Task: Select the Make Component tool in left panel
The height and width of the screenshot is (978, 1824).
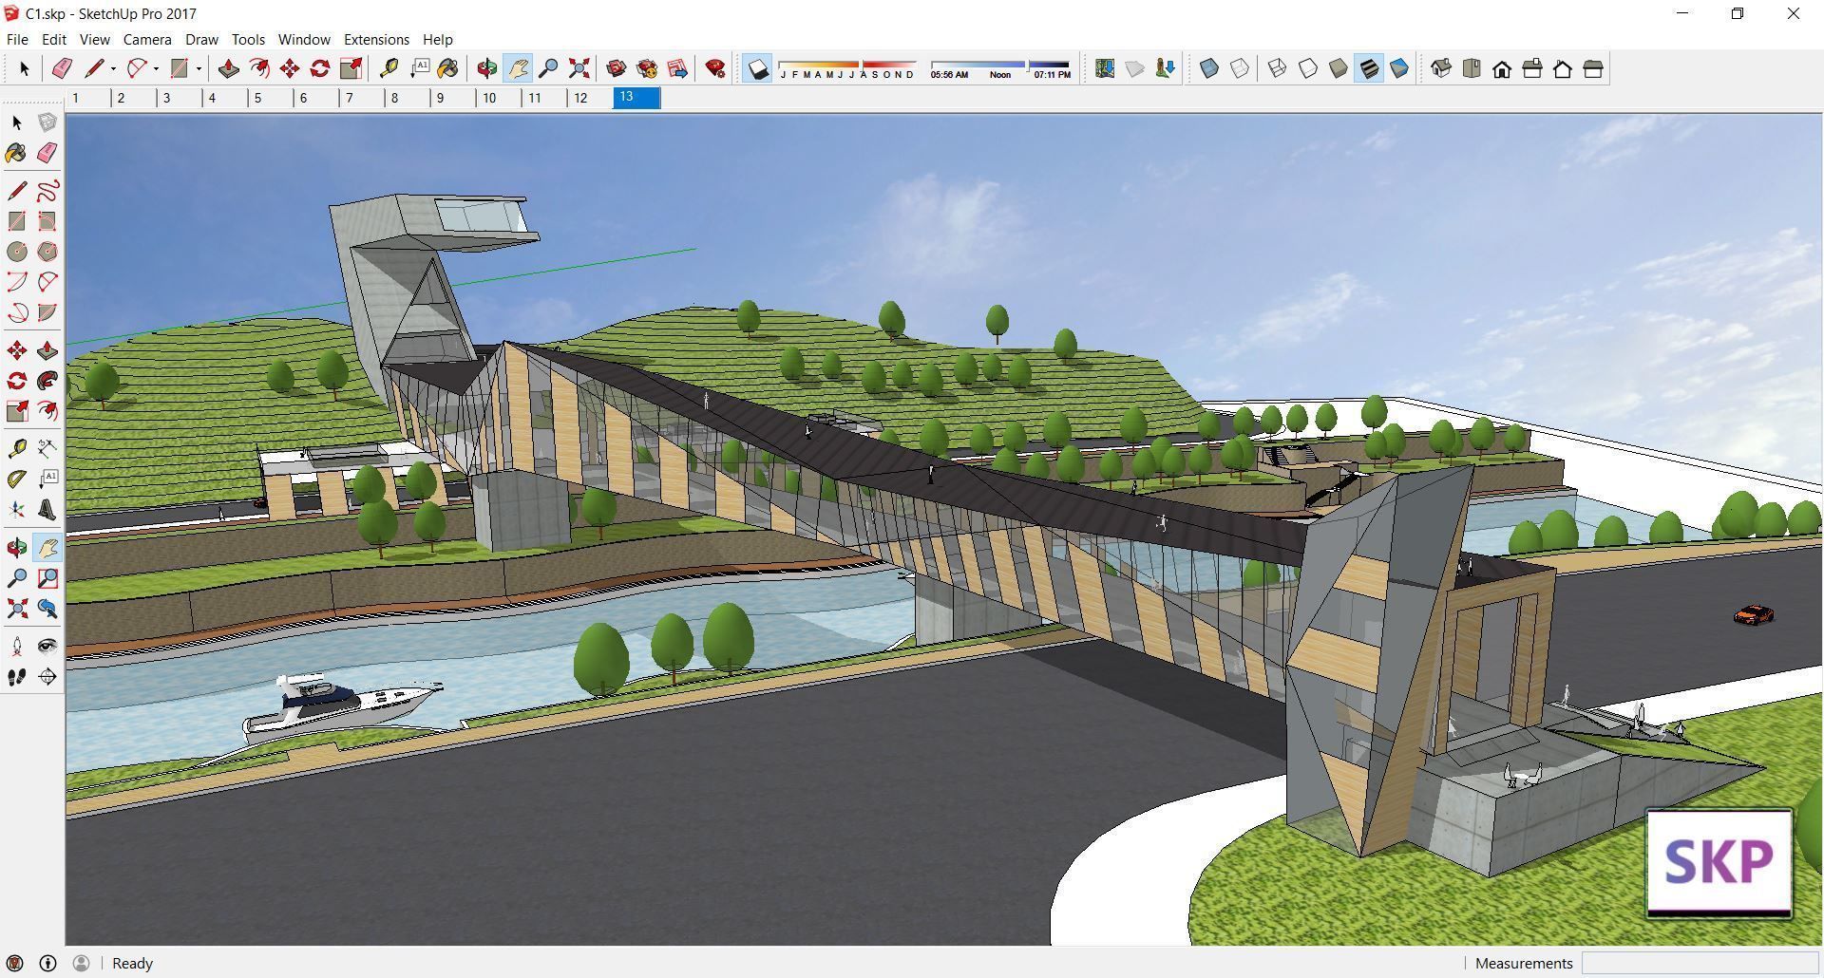Action: 47,122
